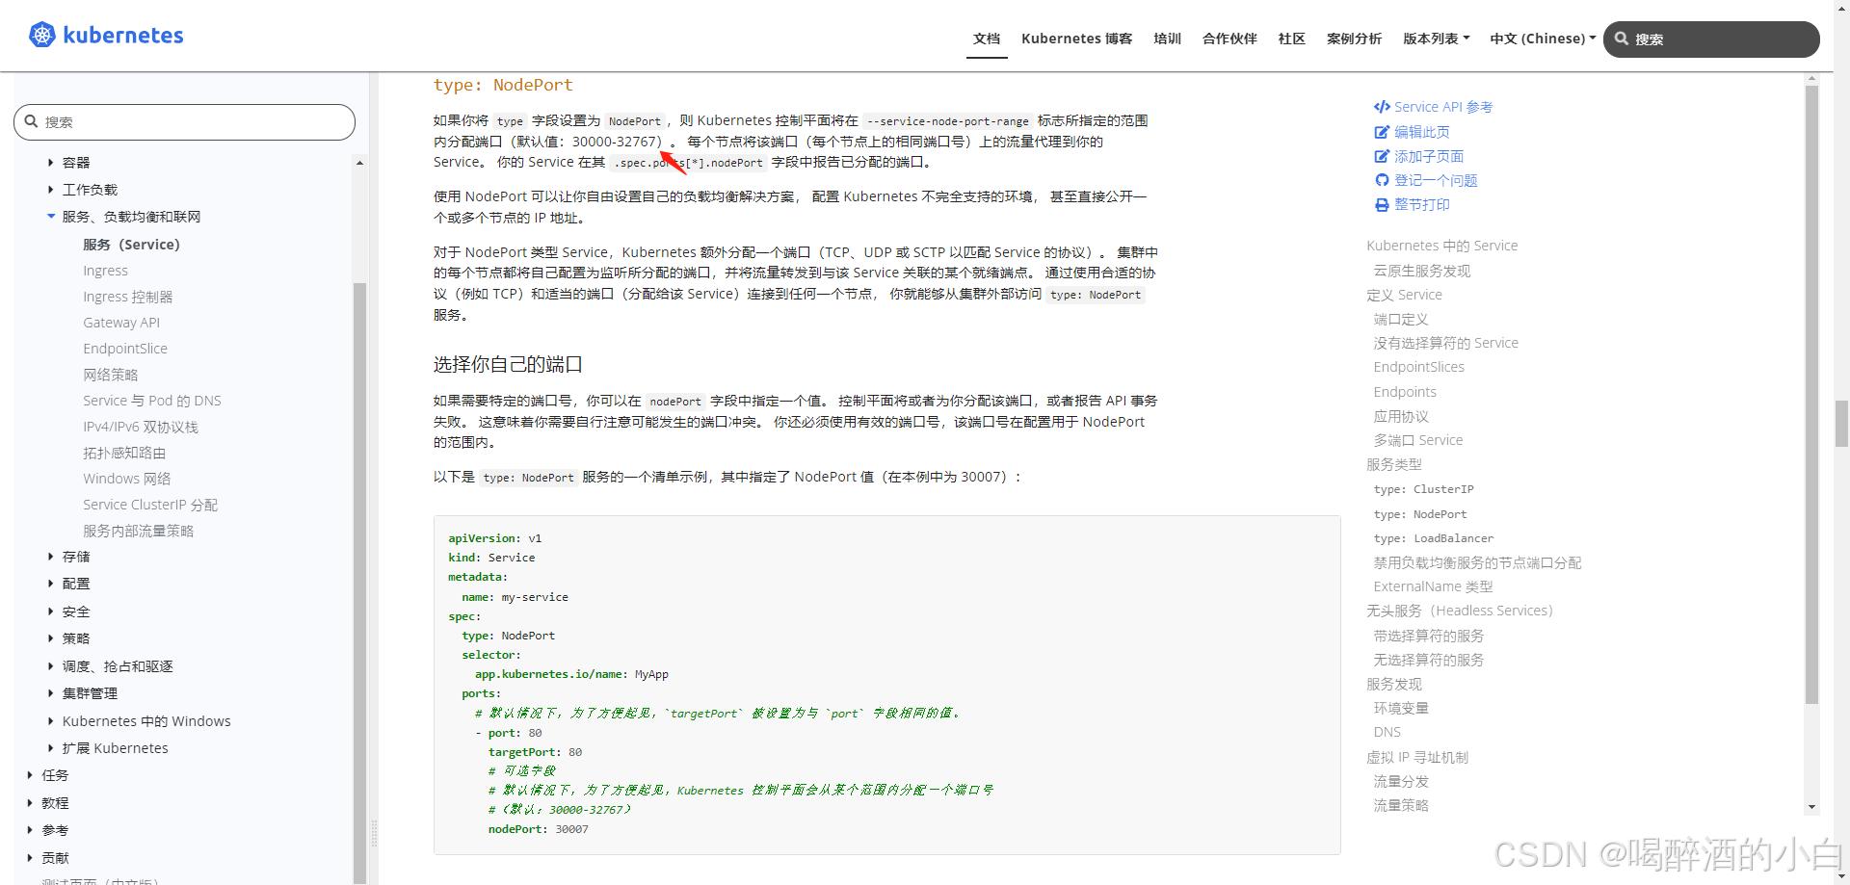This screenshot has width=1850, height=885.
Task: Click the Service API 参考 code icon
Action: tap(1382, 107)
